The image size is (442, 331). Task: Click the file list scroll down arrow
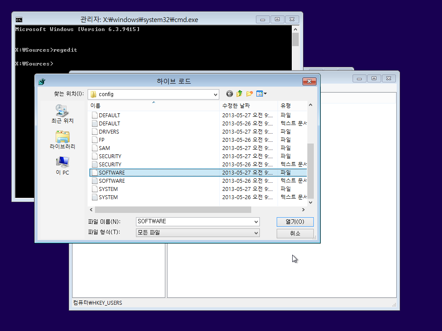(x=310, y=203)
